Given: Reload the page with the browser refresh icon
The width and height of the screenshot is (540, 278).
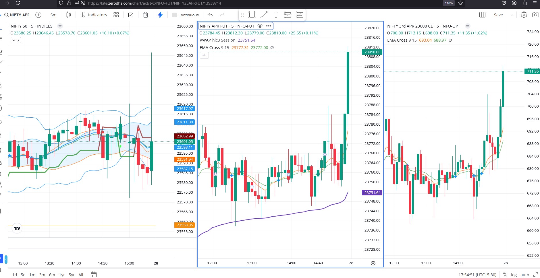Looking at the screenshot, I should [18, 3].
